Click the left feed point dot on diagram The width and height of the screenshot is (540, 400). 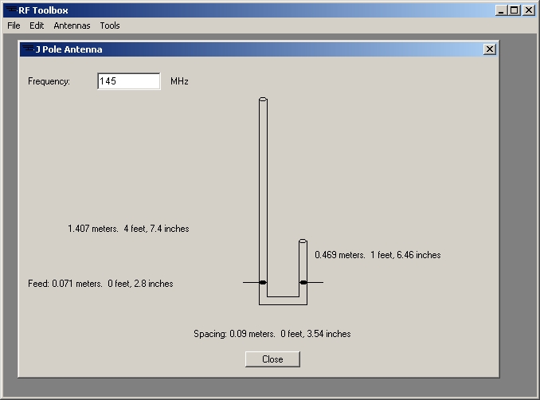[x=263, y=283]
